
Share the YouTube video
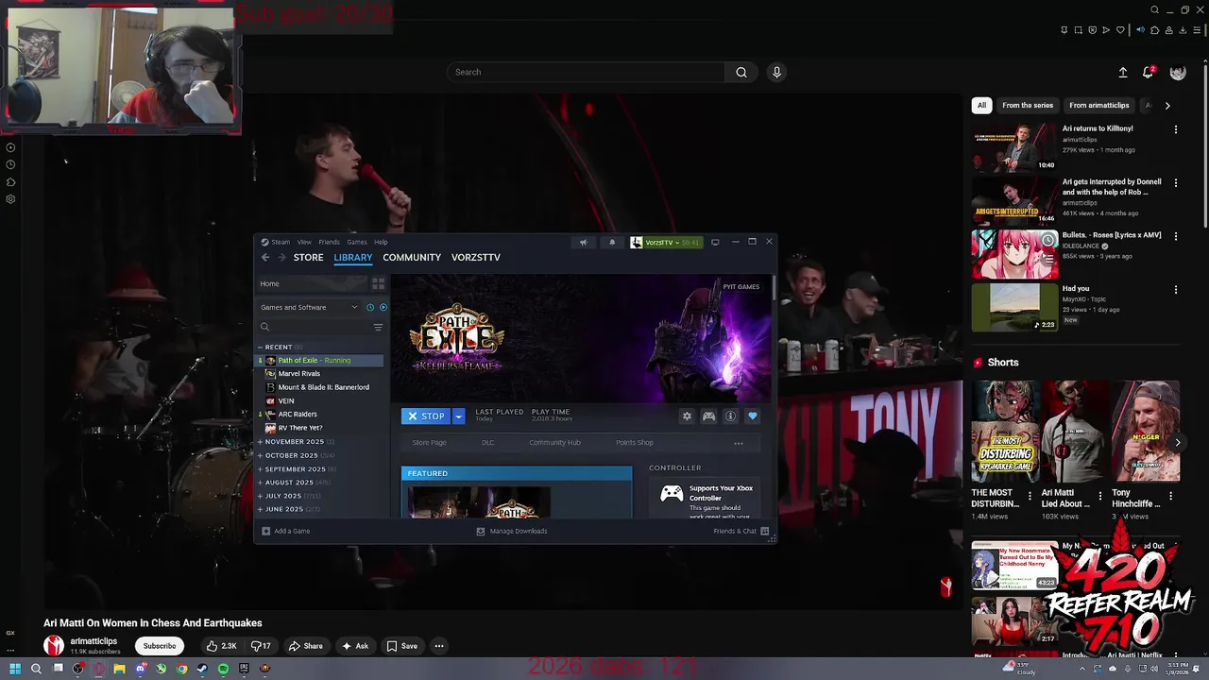click(306, 646)
